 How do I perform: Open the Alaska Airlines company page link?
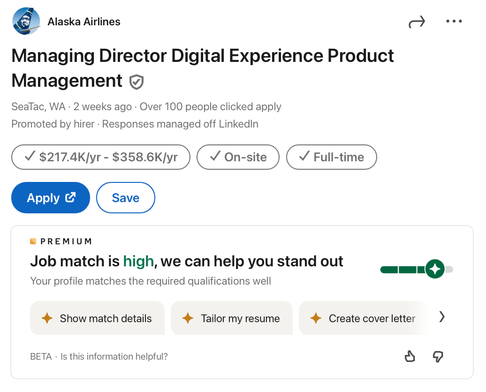coord(84,22)
